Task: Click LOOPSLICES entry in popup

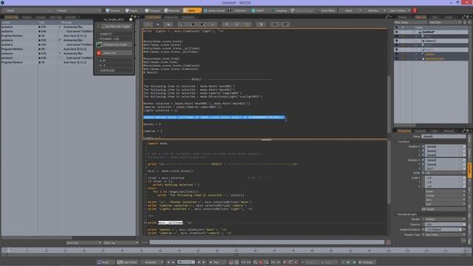Action: click(x=107, y=71)
